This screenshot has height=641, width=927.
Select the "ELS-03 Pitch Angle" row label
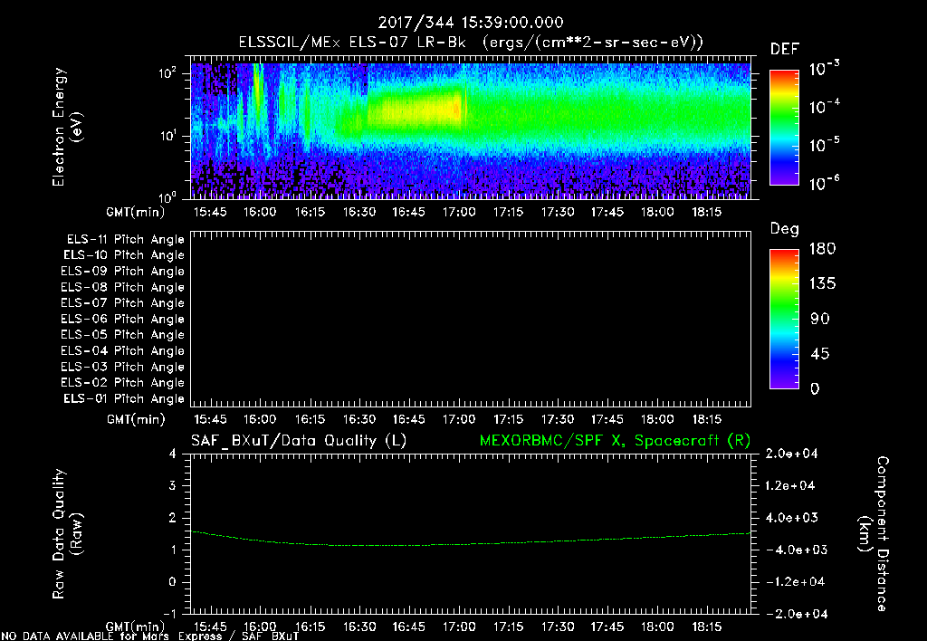tap(122, 367)
